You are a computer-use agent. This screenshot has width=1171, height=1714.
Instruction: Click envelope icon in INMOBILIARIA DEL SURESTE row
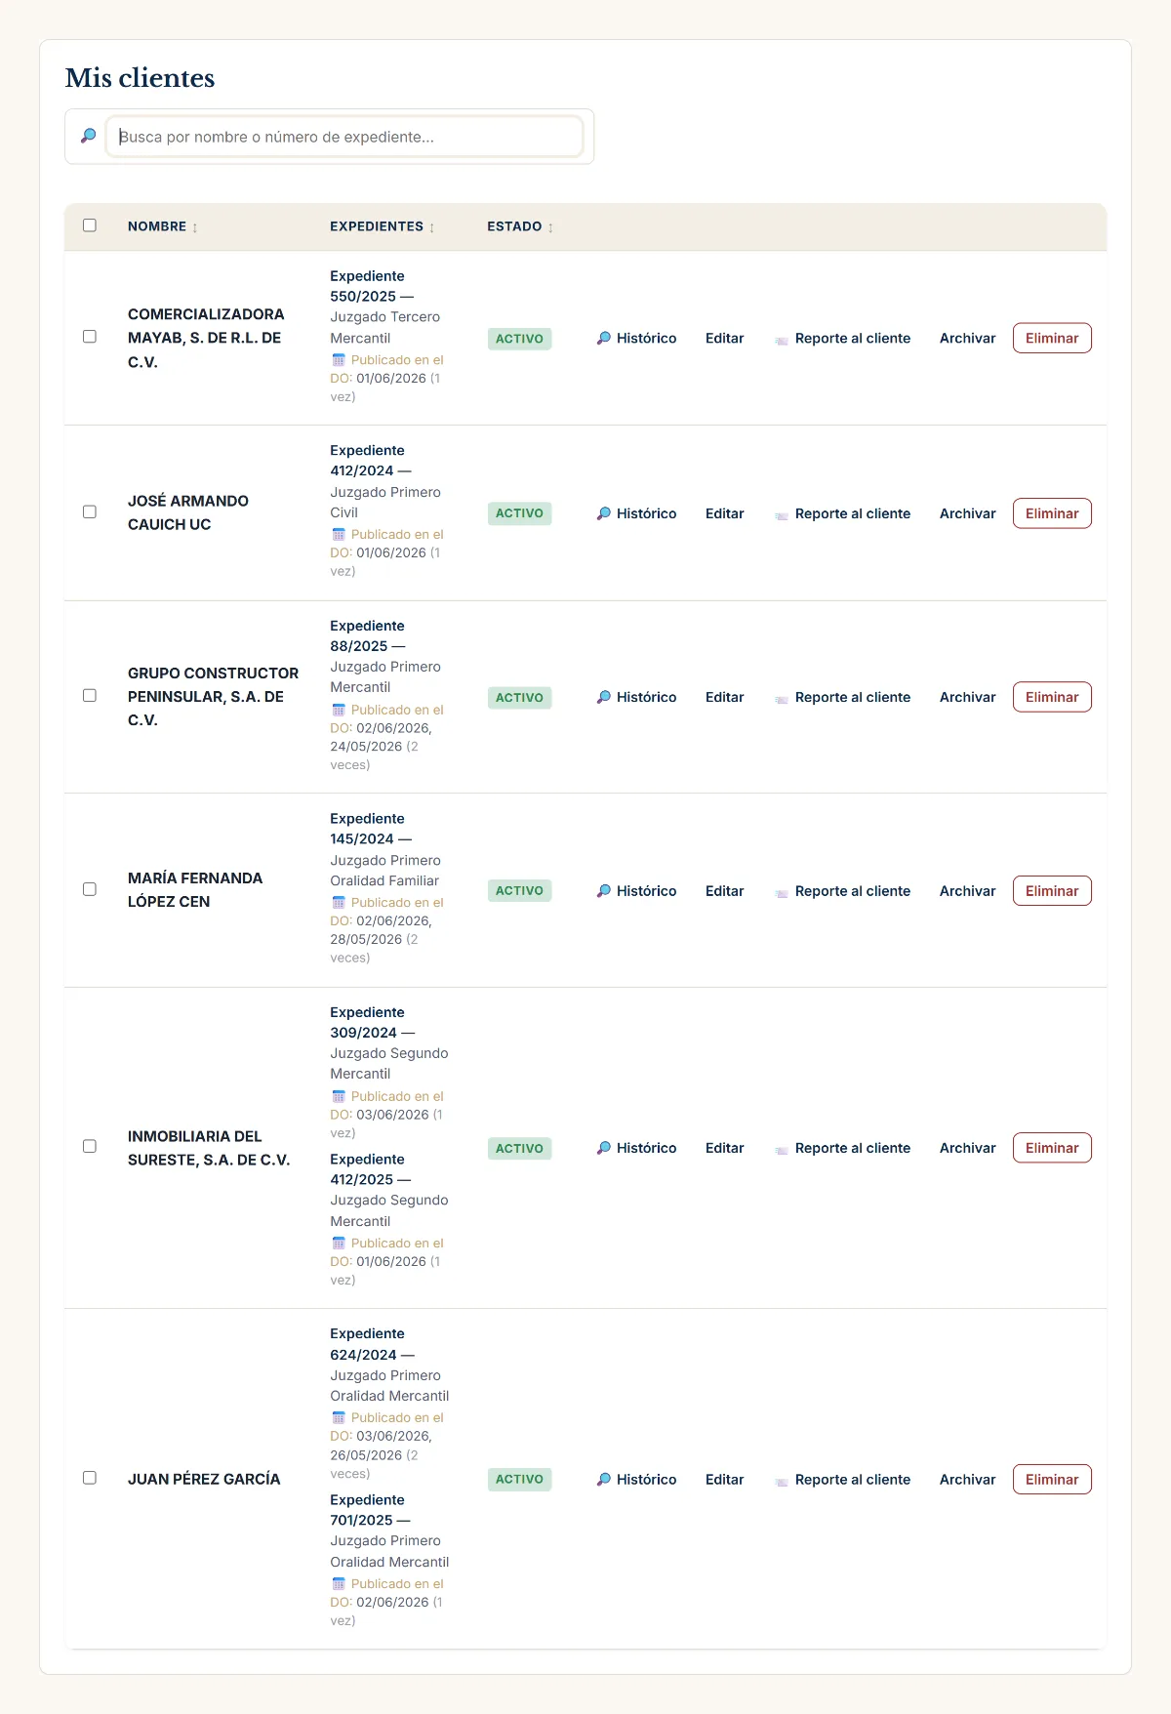click(782, 1149)
